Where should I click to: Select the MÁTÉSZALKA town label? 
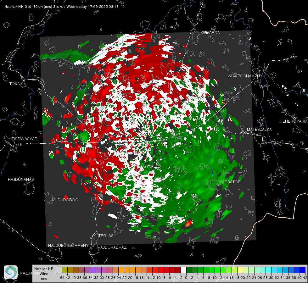[259, 130]
